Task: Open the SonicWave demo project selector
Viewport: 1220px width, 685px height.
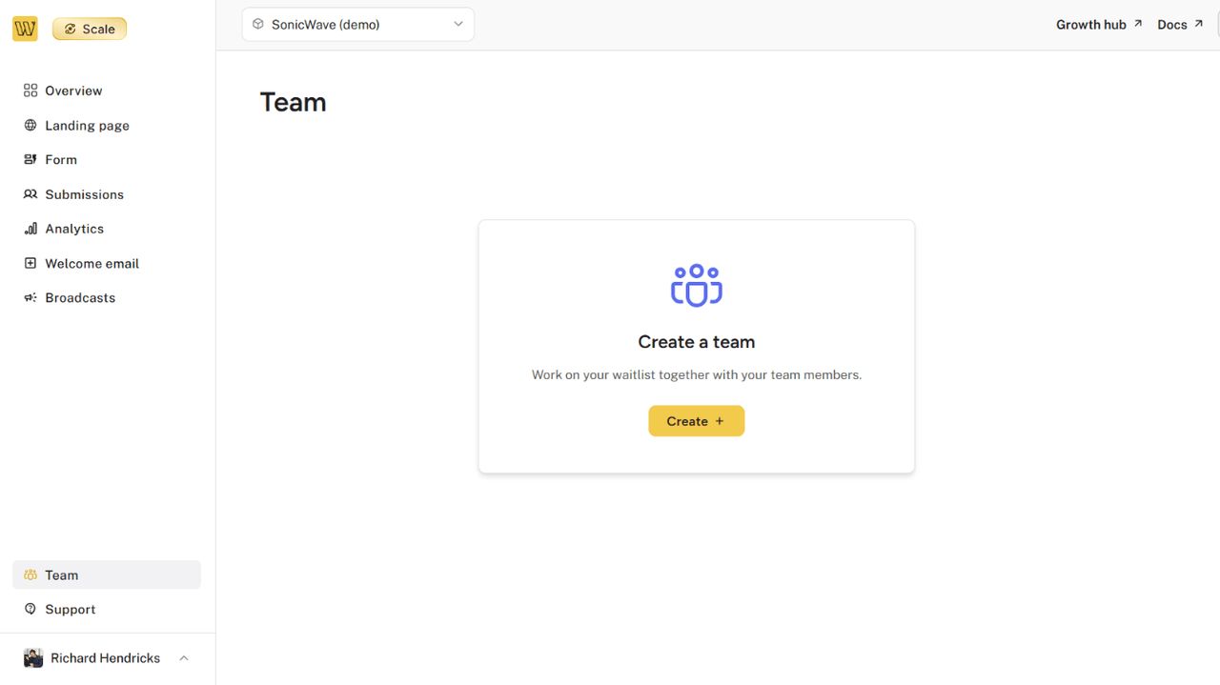Action: tap(357, 24)
